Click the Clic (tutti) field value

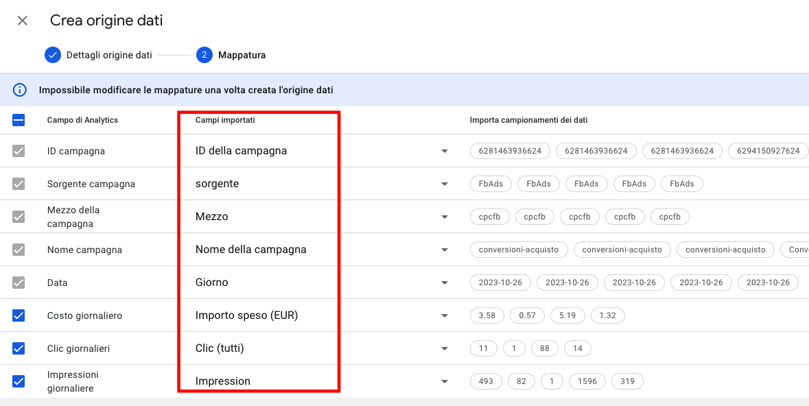tap(220, 349)
